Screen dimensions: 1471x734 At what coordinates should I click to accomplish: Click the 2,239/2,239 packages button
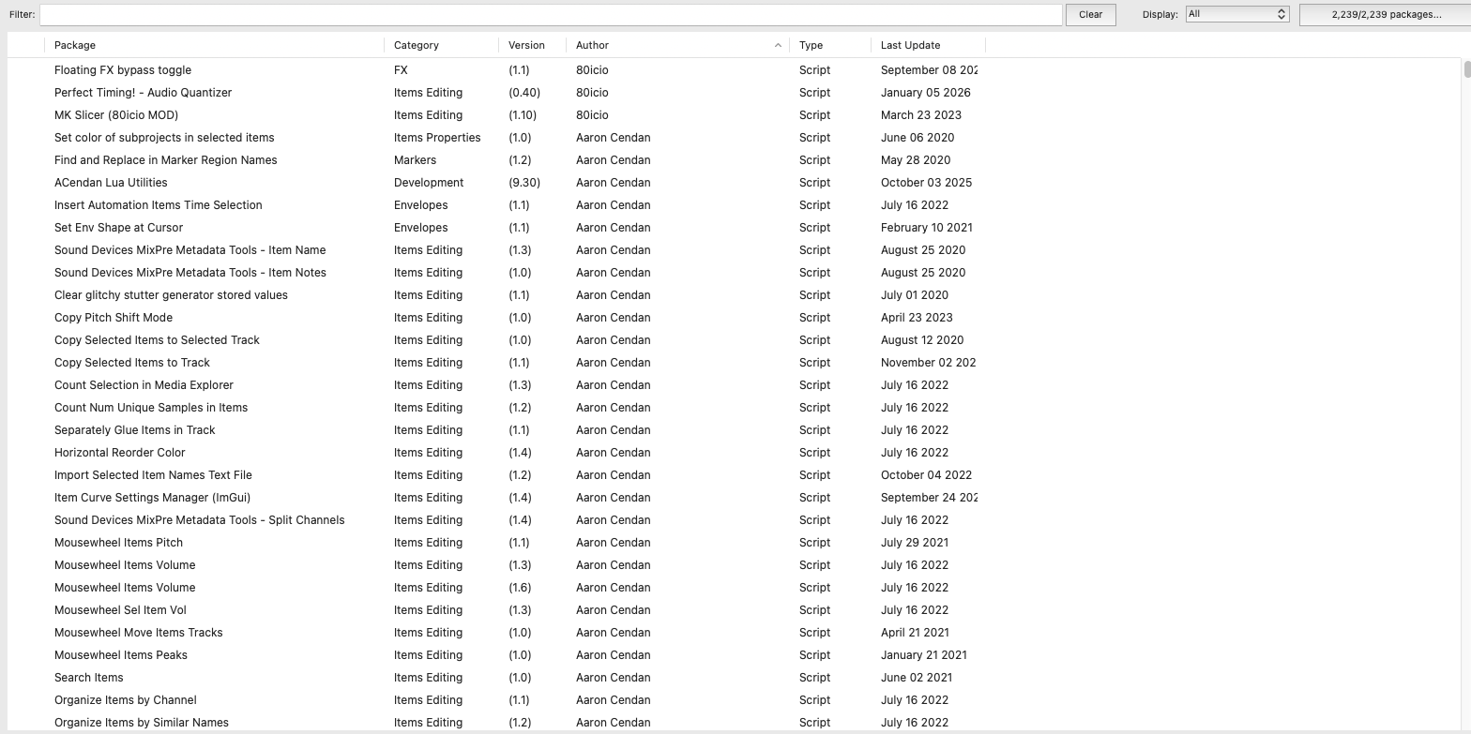click(x=1386, y=15)
